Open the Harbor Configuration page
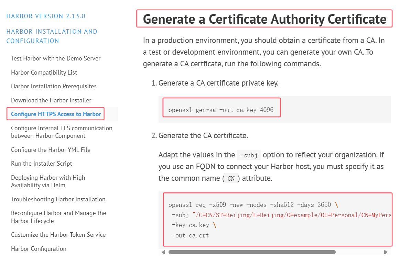 (x=39, y=249)
